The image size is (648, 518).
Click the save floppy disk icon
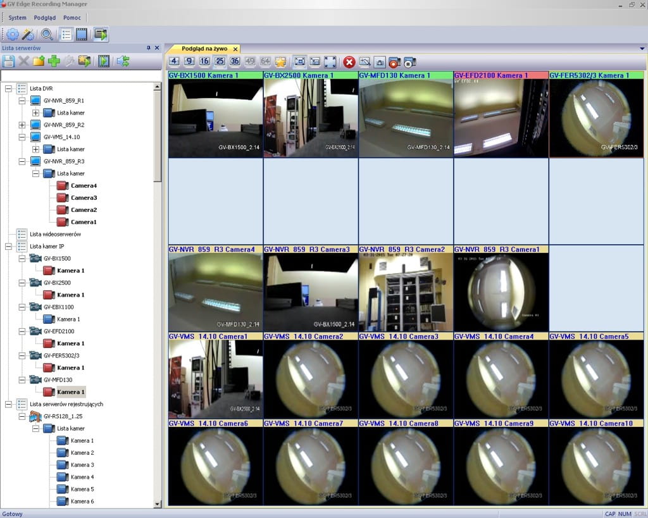tap(8, 61)
